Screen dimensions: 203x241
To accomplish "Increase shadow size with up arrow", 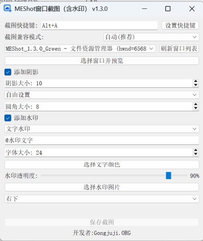I will click(196, 81).
